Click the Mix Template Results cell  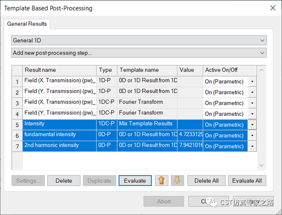147,124
